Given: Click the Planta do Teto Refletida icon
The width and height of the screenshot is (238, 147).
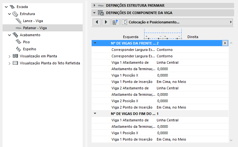Looking at the screenshot, I should (x=15, y=63).
